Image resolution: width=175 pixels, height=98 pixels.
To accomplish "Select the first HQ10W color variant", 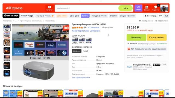I will (x=75, y=41).
